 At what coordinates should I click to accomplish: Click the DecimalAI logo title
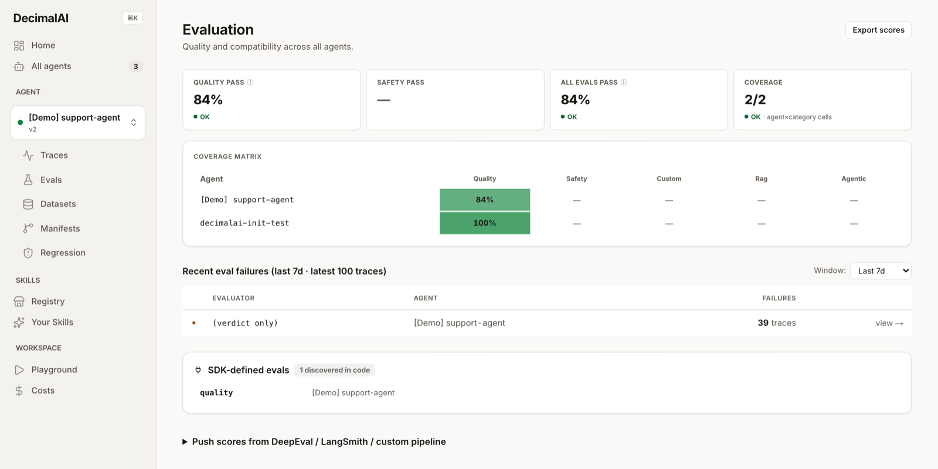pos(41,18)
